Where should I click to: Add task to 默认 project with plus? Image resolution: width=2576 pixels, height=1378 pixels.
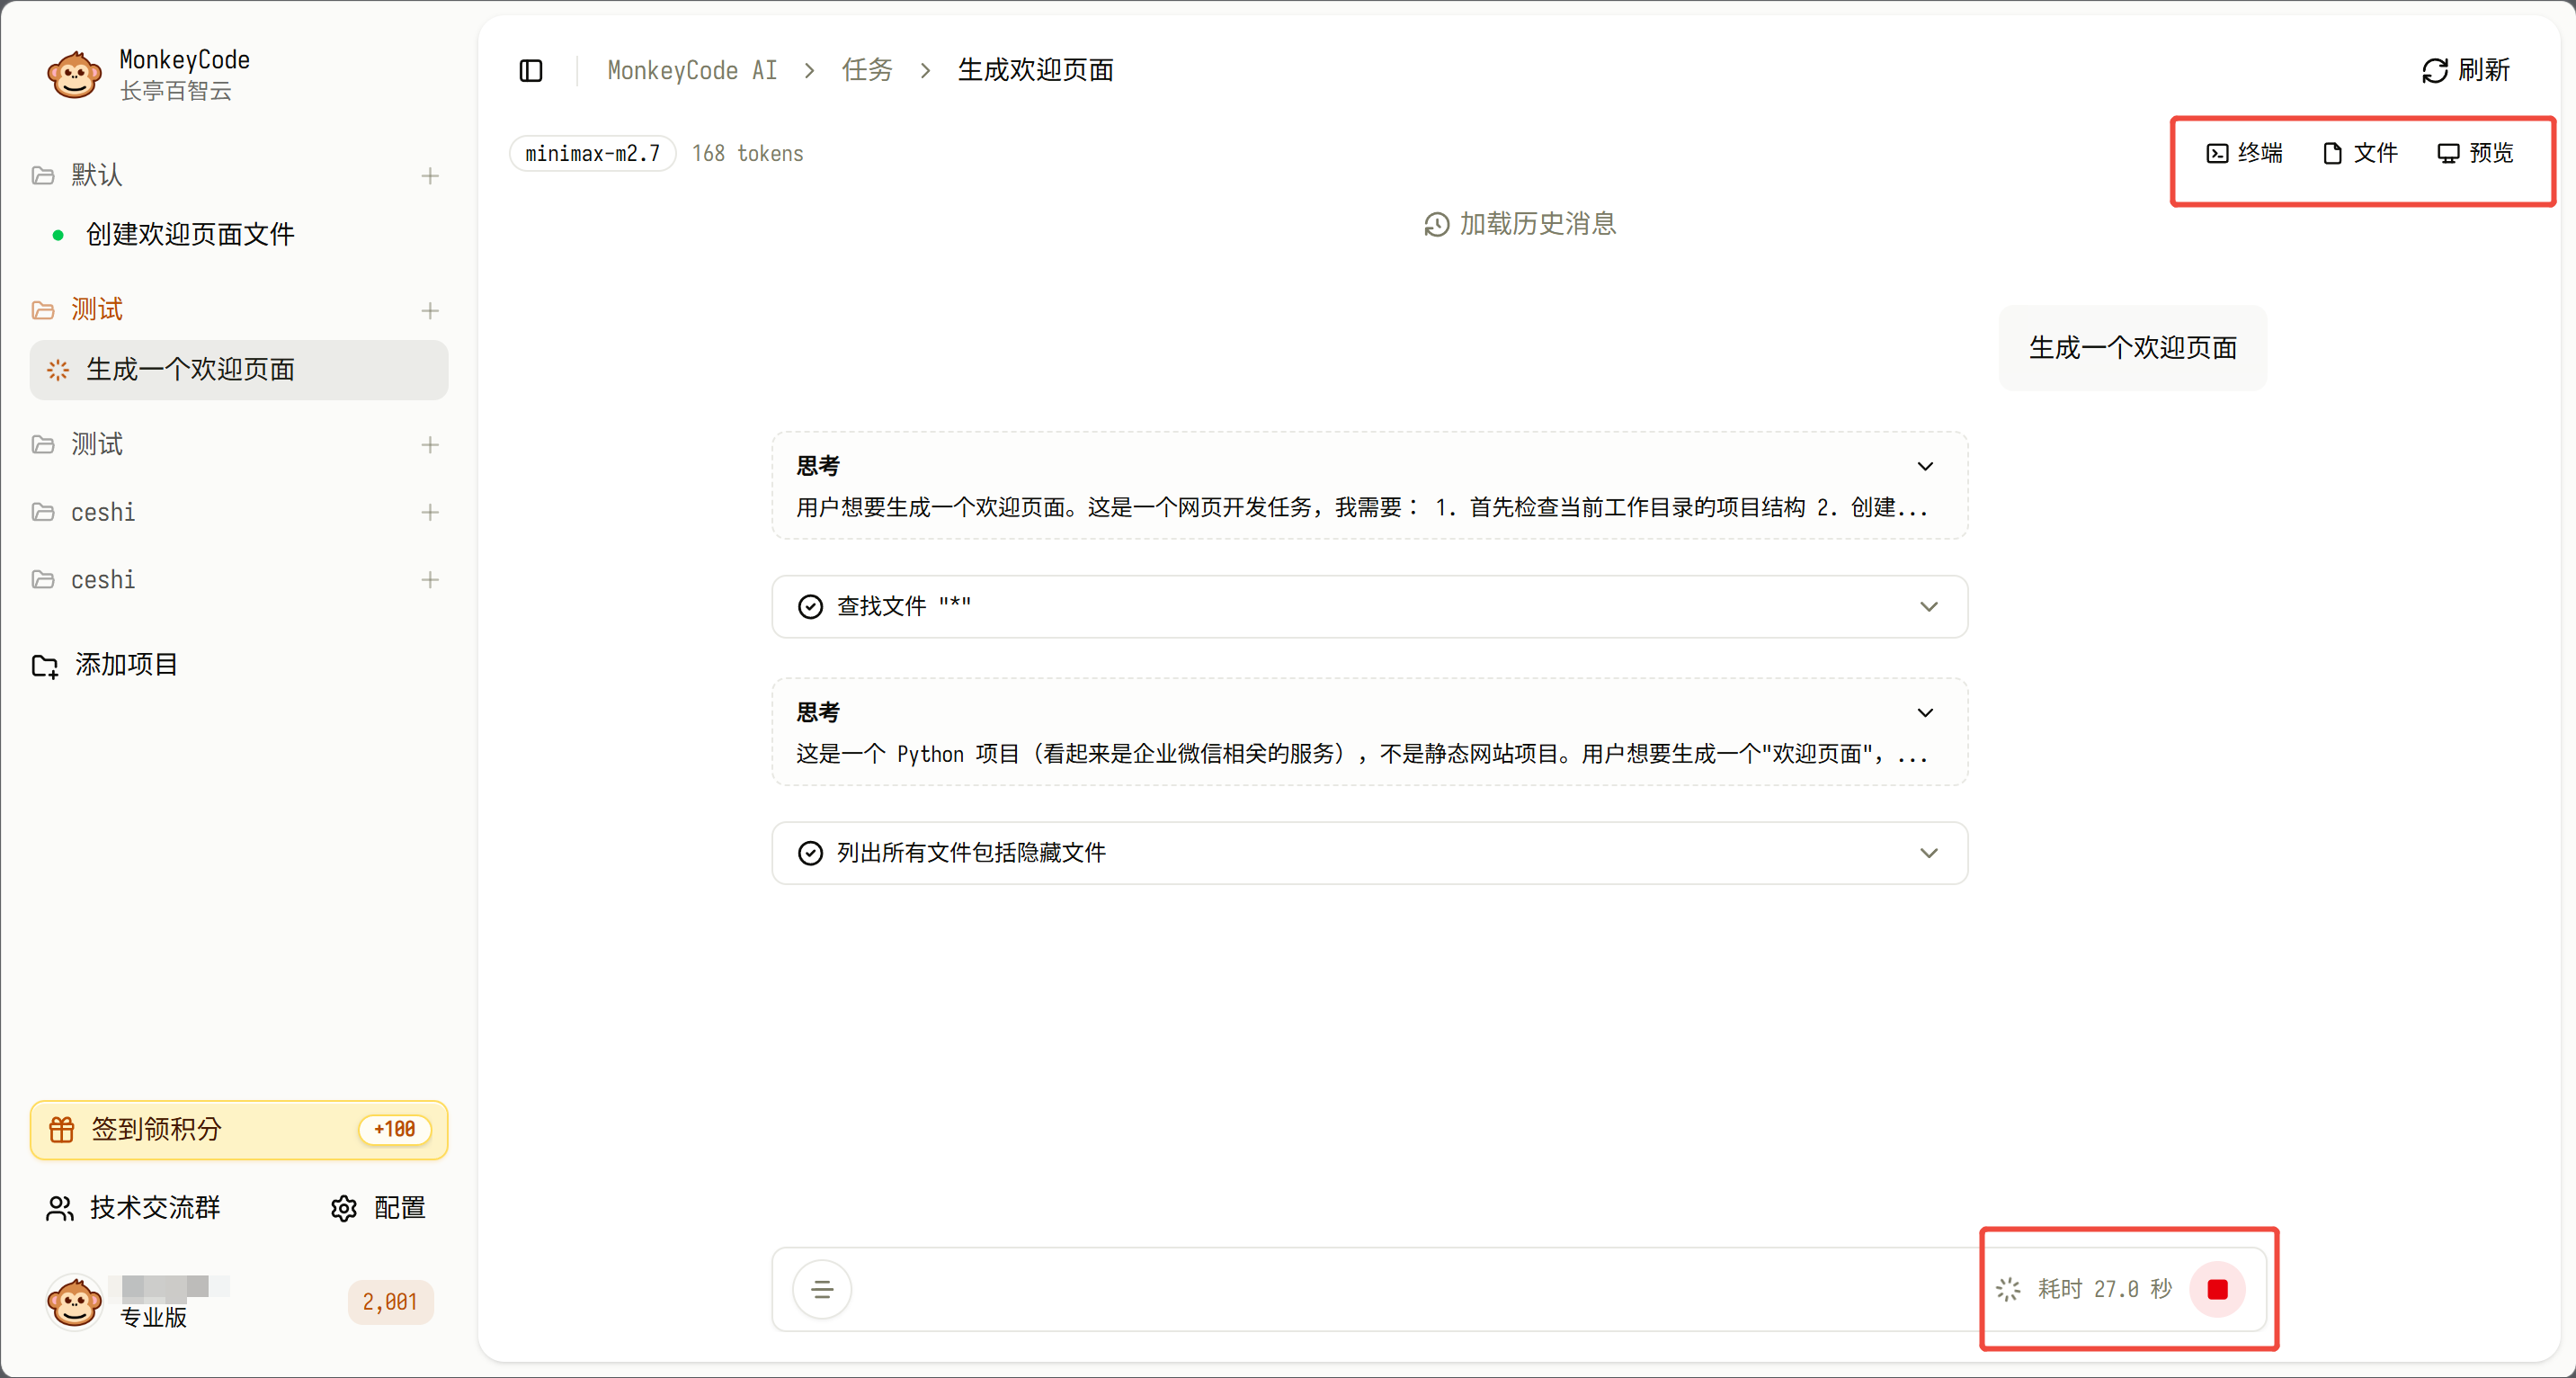click(x=430, y=176)
